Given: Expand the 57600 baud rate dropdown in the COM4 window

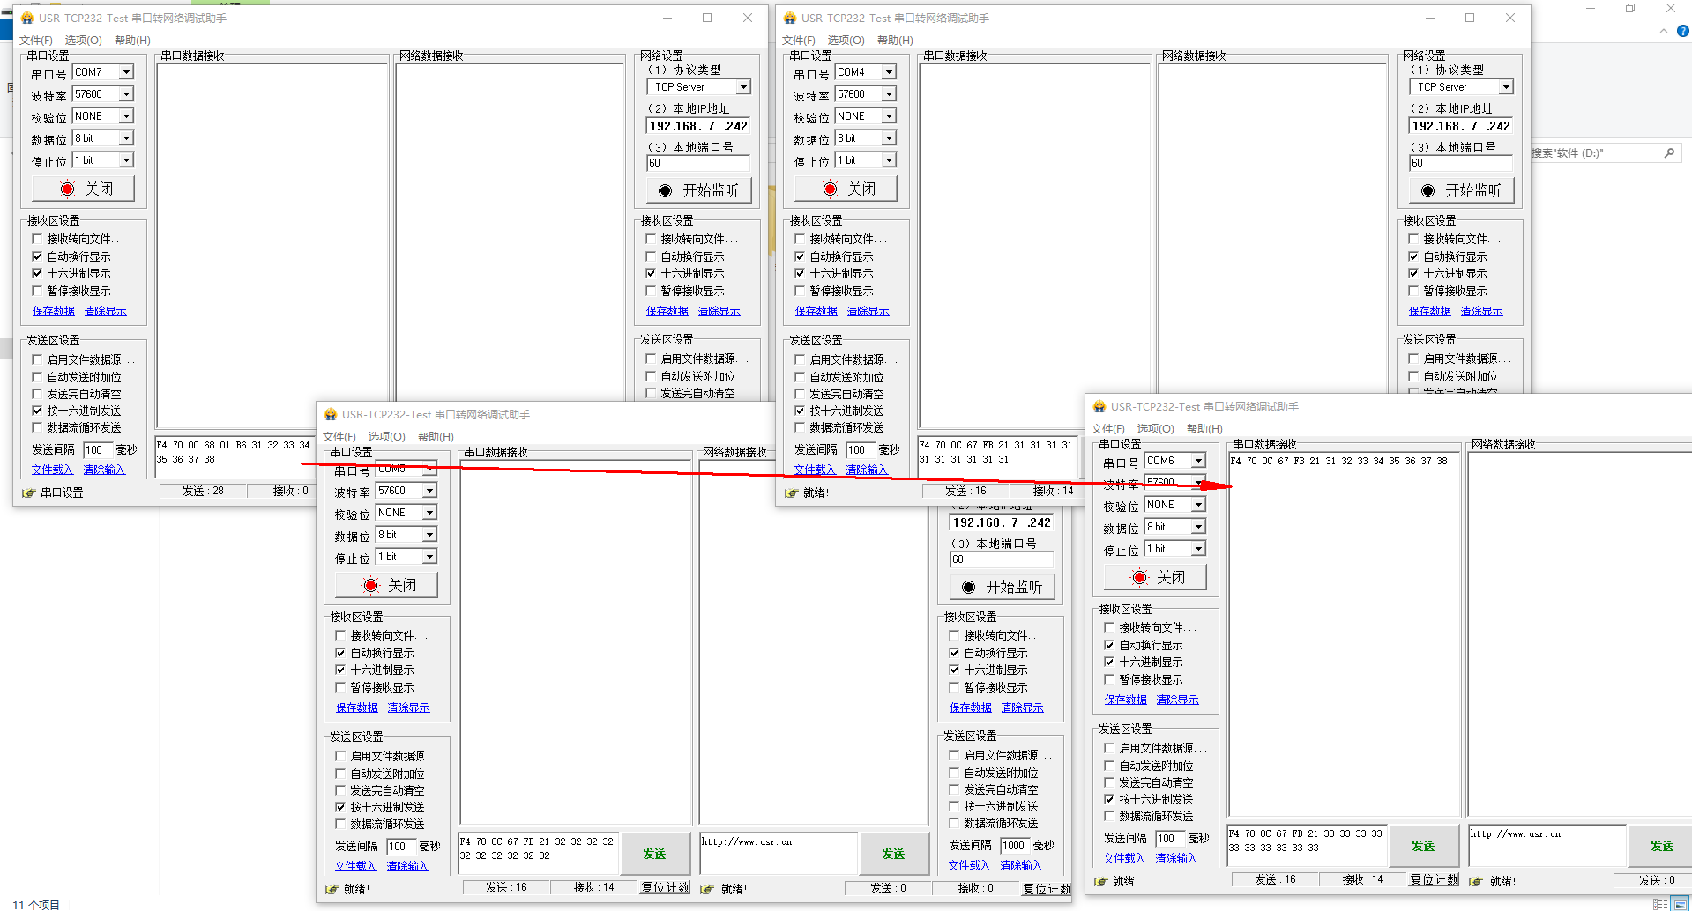Looking at the screenshot, I should [889, 94].
